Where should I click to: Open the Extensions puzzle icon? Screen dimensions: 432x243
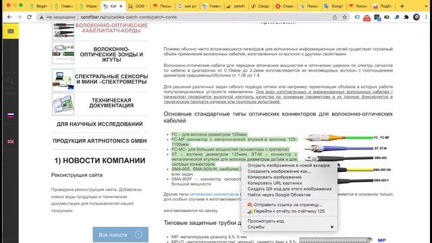406,17
